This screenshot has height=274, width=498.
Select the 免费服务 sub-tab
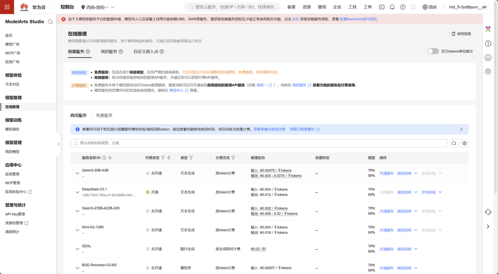point(104,116)
